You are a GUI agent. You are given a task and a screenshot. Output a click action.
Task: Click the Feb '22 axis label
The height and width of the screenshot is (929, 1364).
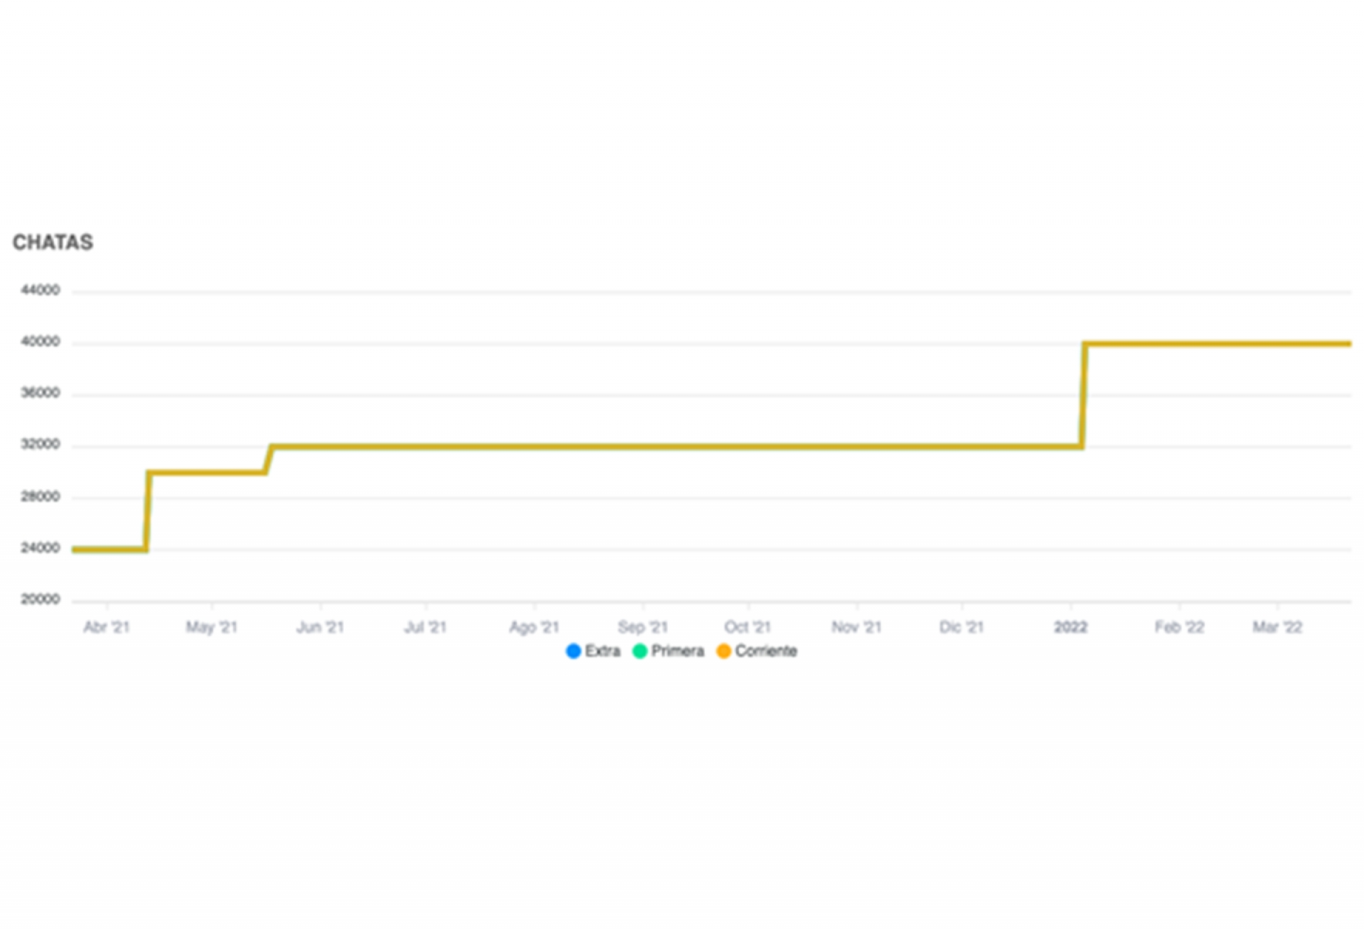pyautogui.click(x=1179, y=627)
